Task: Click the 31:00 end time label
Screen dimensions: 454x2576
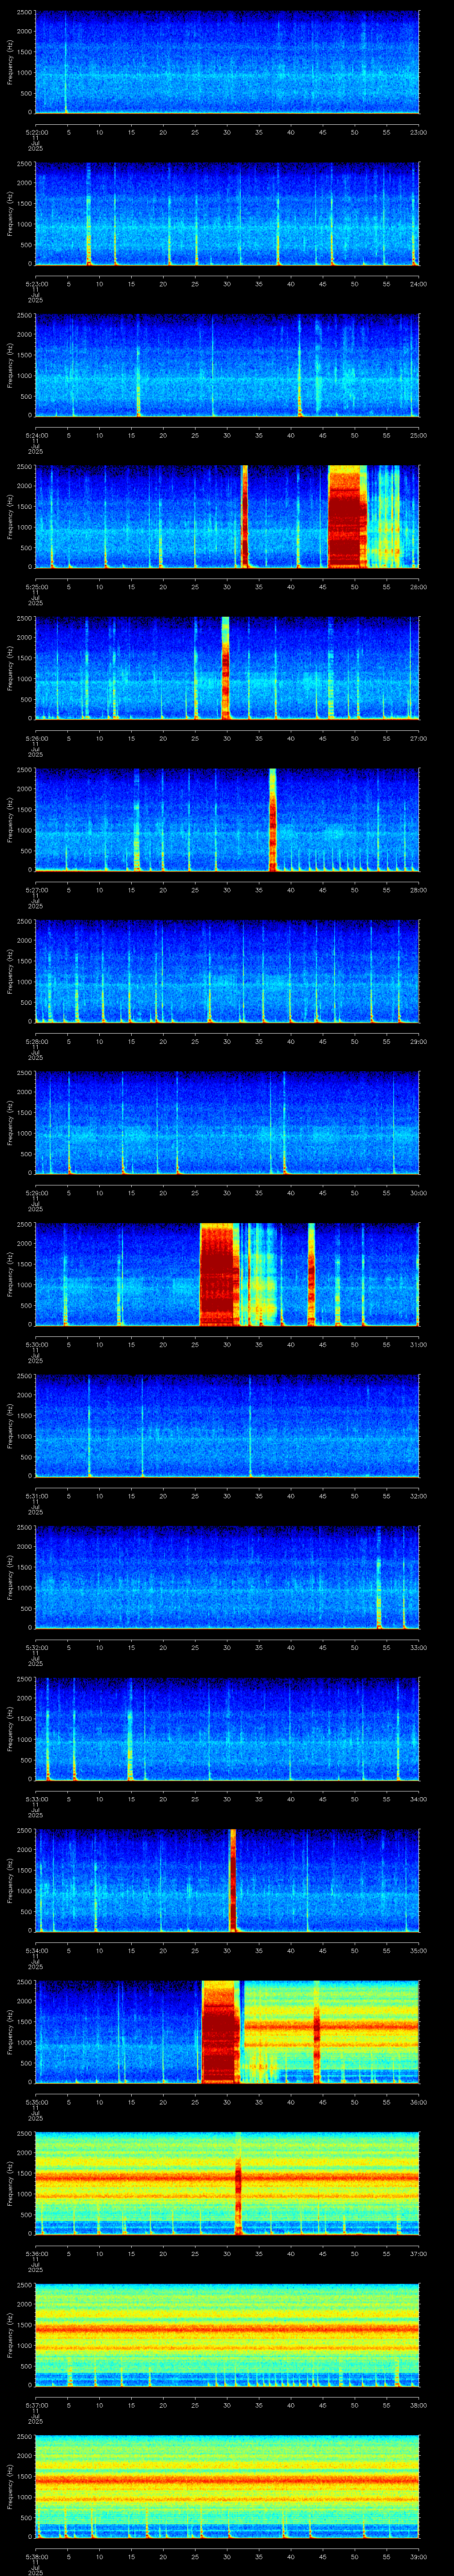Action: (x=418, y=1344)
